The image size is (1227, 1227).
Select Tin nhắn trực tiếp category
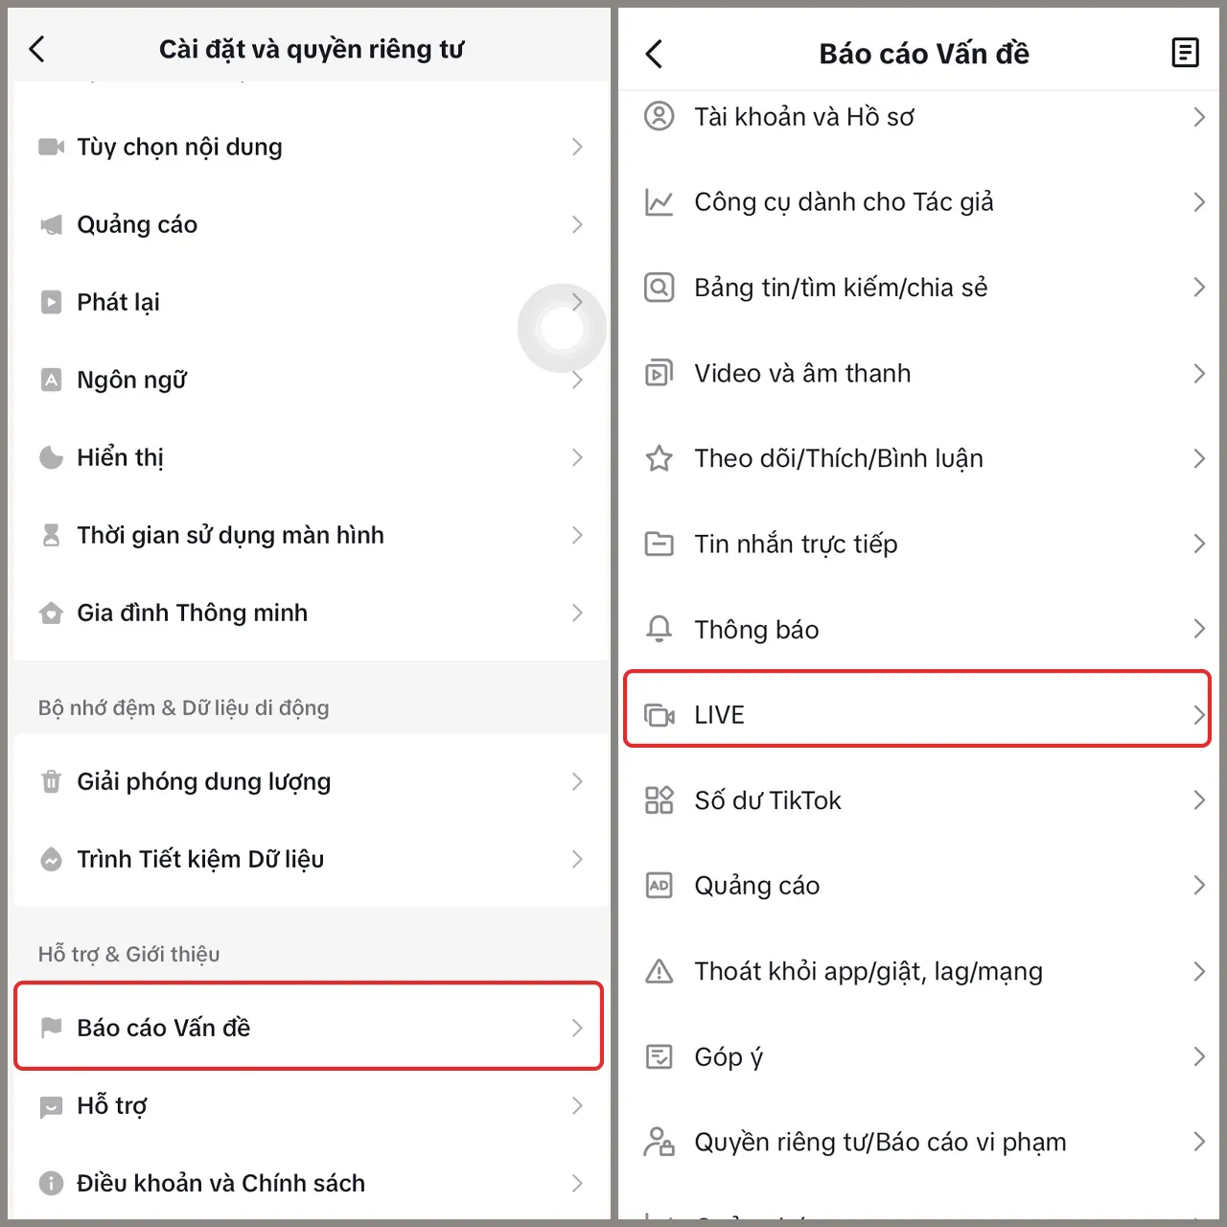point(796,544)
